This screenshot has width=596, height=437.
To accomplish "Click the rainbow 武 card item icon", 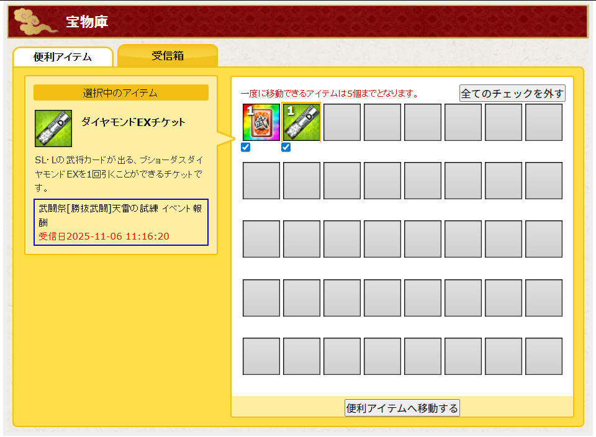I will [x=261, y=122].
